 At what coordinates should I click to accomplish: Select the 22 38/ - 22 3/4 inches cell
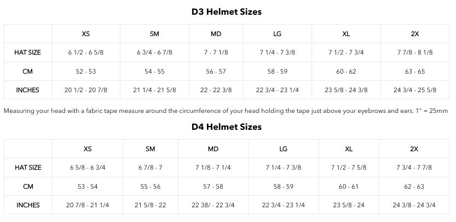pos(213,205)
